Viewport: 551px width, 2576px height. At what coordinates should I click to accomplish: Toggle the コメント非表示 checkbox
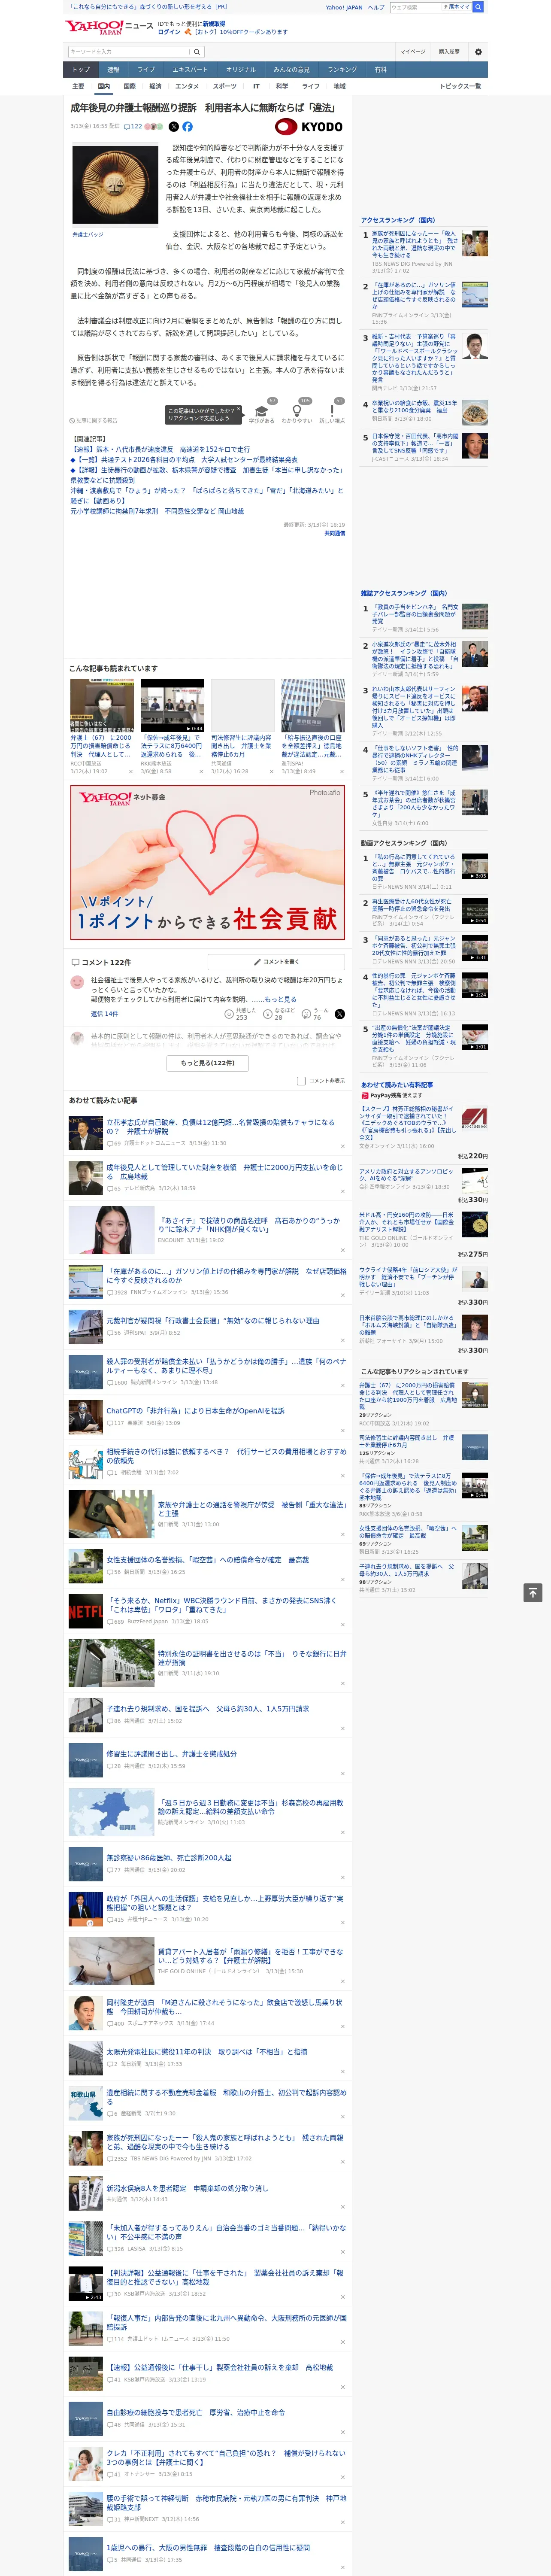click(x=301, y=1080)
